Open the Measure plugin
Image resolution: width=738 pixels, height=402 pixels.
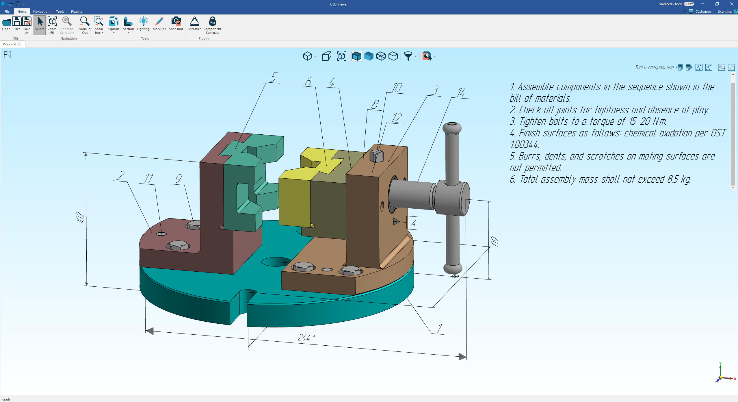[194, 22]
